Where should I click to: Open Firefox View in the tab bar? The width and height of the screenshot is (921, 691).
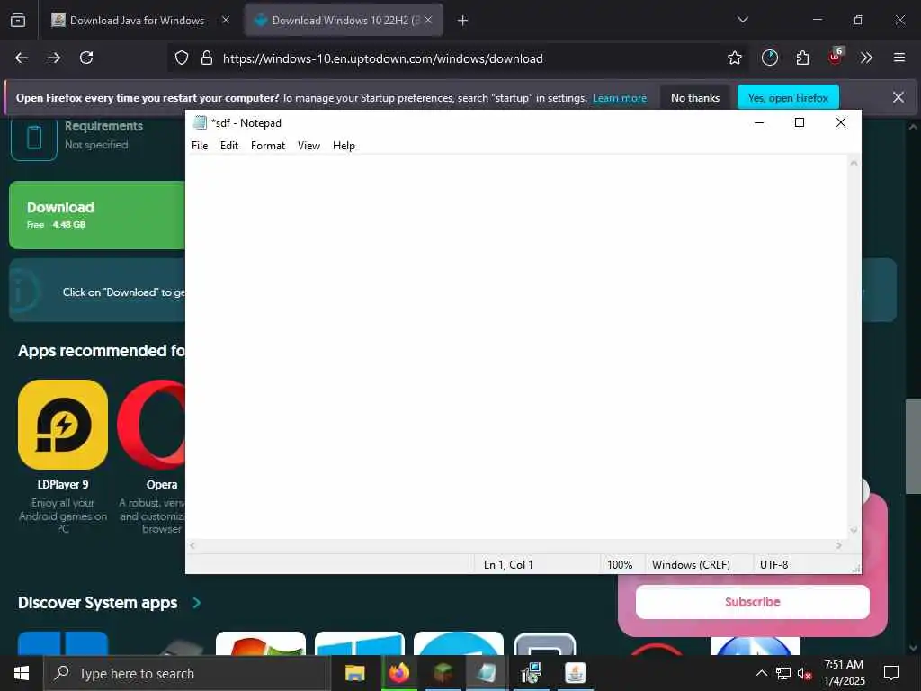pos(18,20)
